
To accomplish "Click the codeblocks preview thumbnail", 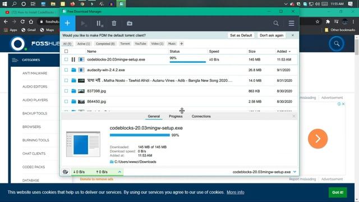I will (x=83, y=144).
